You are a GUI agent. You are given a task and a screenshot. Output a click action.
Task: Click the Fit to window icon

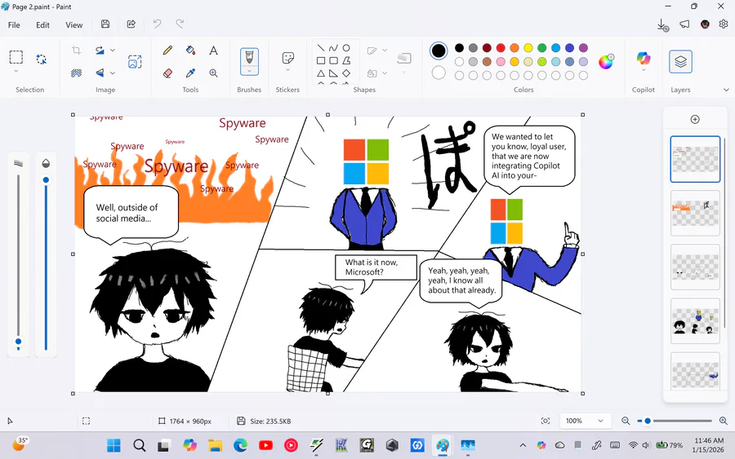point(546,421)
